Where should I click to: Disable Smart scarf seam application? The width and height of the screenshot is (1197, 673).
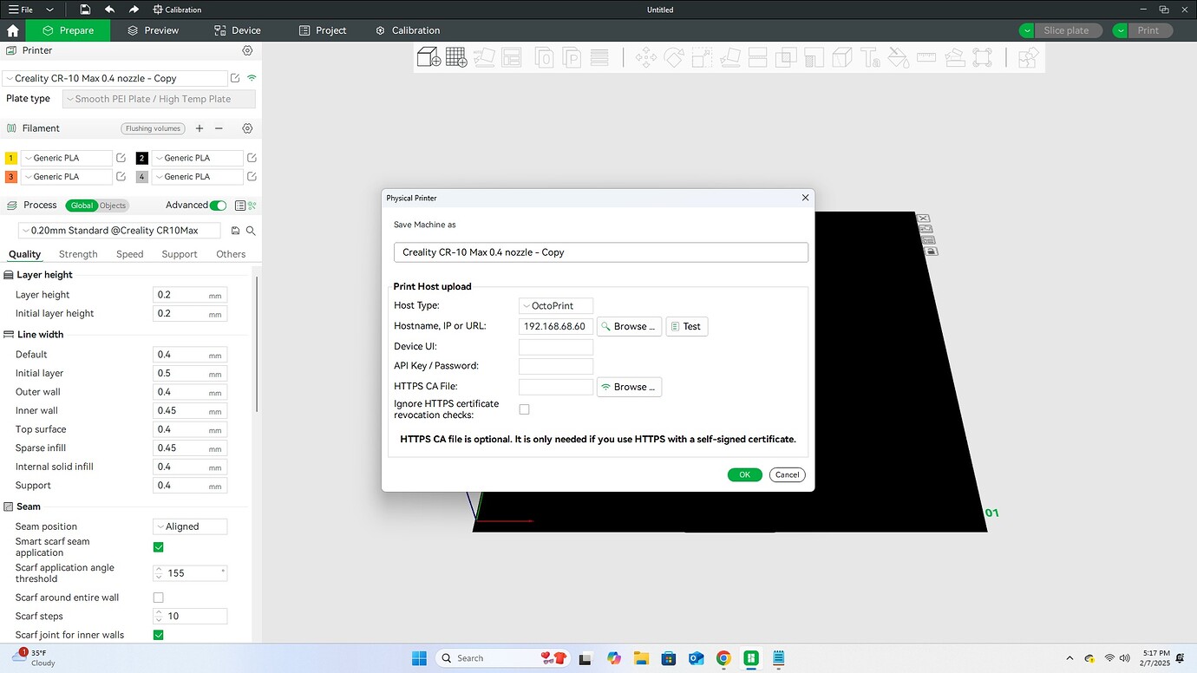tap(158, 547)
